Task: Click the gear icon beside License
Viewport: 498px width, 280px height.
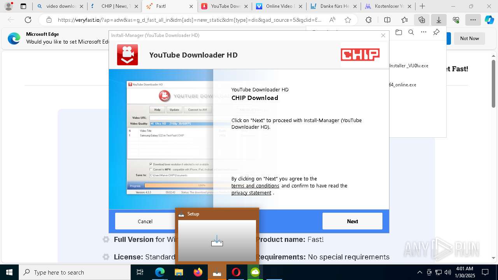Action: point(106,257)
